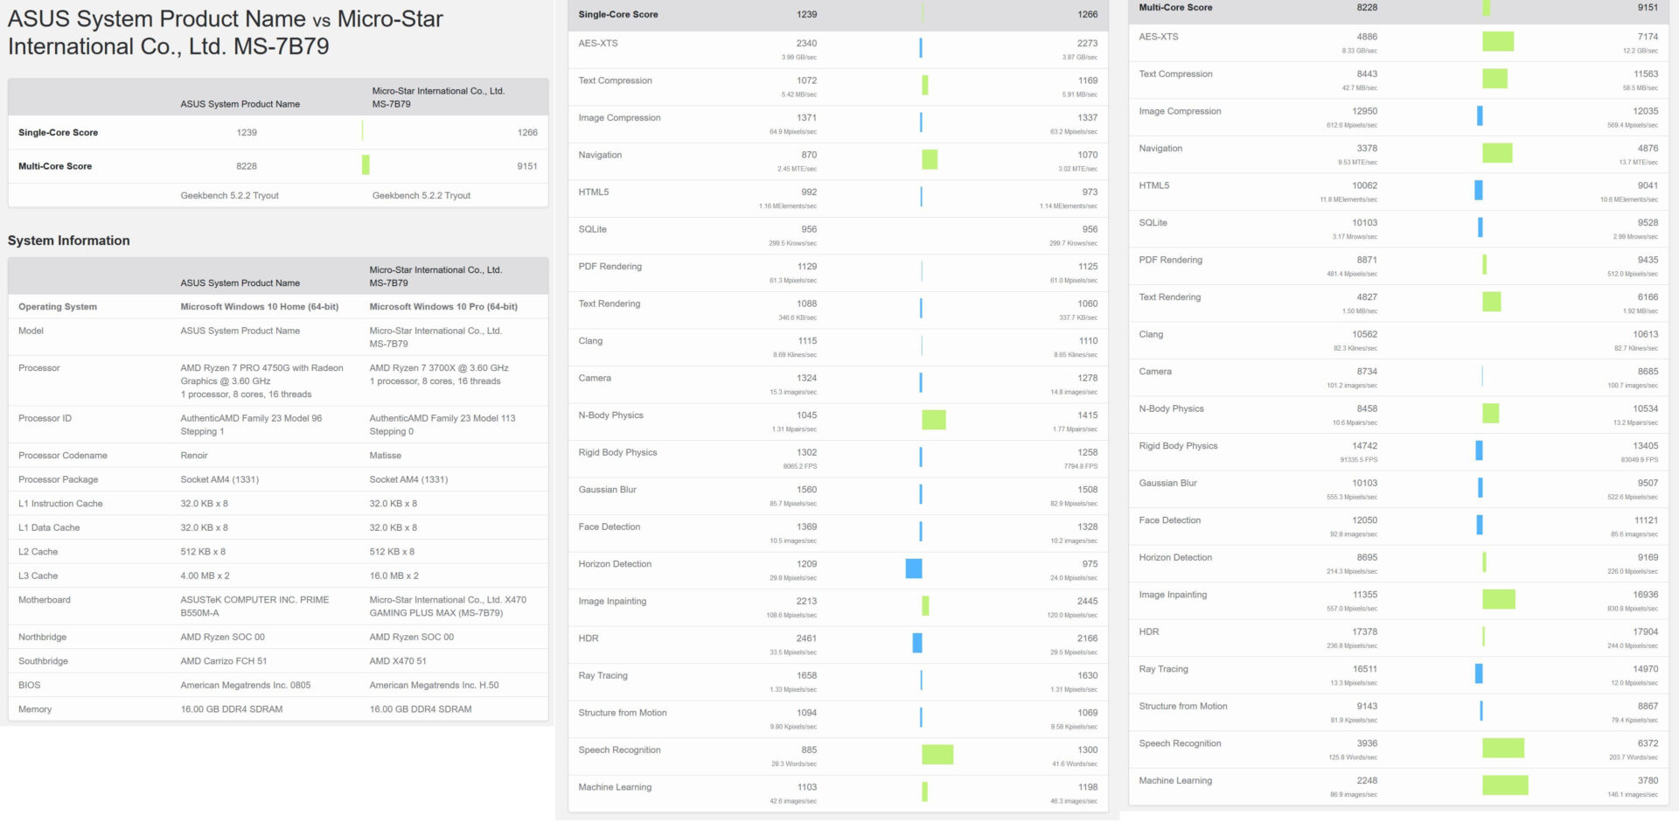This screenshot has height=823, width=1679.
Task: Click the 'Operating System' row label
Action: pos(58,307)
